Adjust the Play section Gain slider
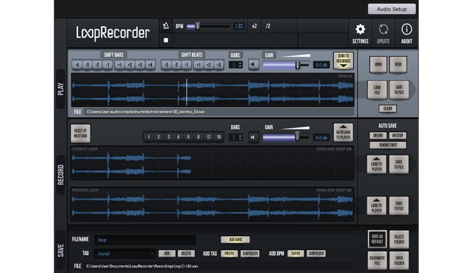This screenshot has height=273, width=472. [286, 65]
